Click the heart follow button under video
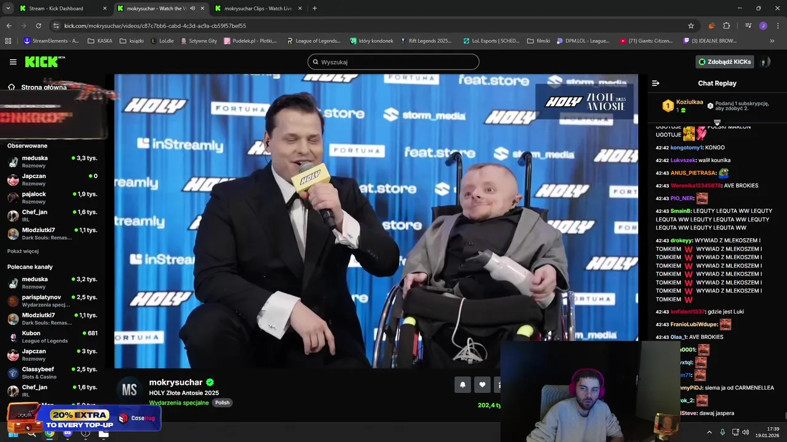The height and width of the screenshot is (442, 787). (482, 384)
